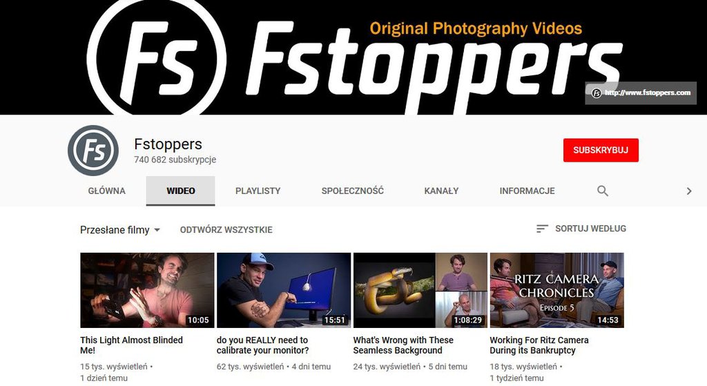Viewport: 707px width, 386px height.
Task: Click the small Fs icon in banner link
Action: [596, 93]
